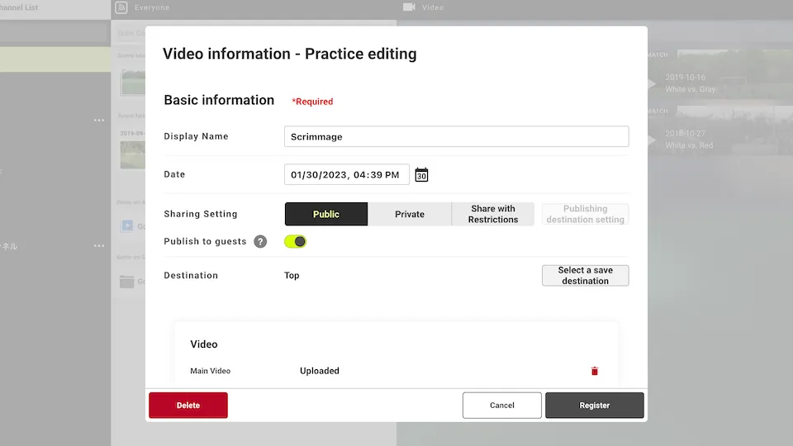Open the lower three-dots menu in sidebar
This screenshot has height=446, width=793.
(99, 246)
